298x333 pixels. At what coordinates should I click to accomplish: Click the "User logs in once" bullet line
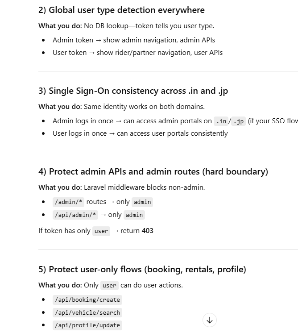[x=140, y=133]
